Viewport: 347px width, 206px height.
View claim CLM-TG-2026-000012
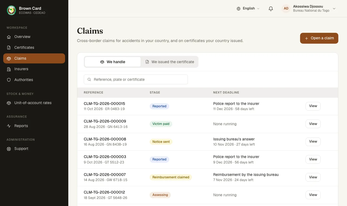[x=313, y=195]
